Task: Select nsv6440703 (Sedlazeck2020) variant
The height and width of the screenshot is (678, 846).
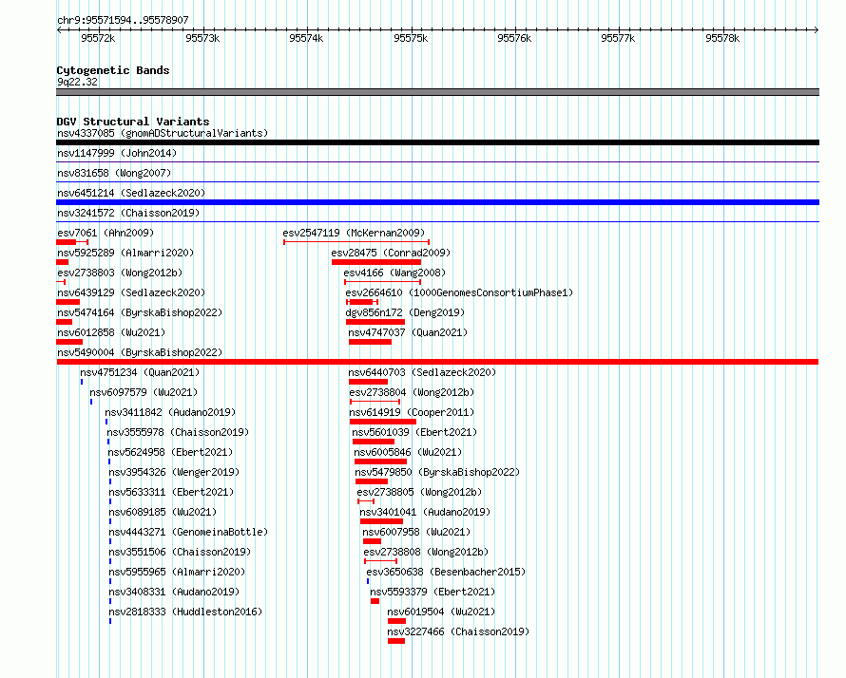Action: pyautogui.click(x=422, y=372)
